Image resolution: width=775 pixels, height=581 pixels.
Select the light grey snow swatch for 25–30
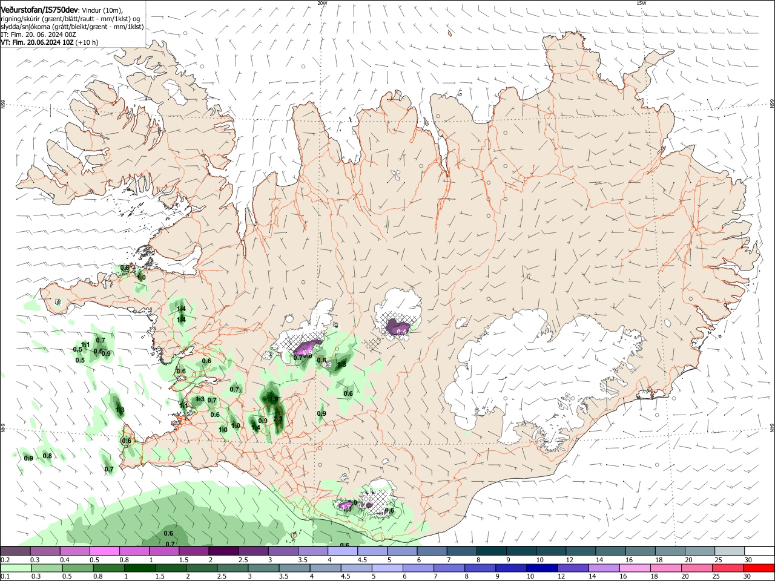pyautogui.click(x=730, y=551)
